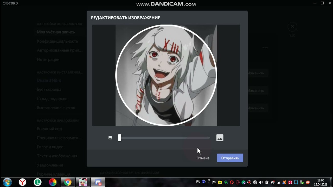Click the power plug tray icon
Image resolution: width=333 pixels, height=187 pixels.
[x=267, y=182]
